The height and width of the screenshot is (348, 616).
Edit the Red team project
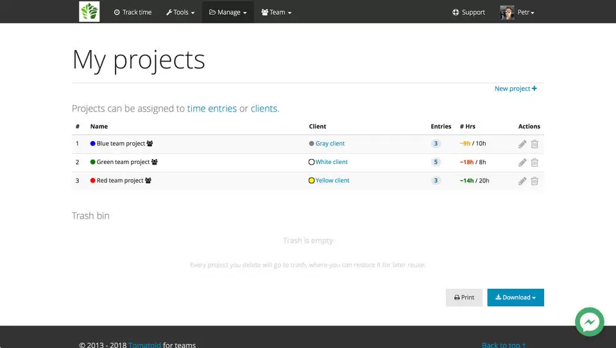[x=522, y=181]
